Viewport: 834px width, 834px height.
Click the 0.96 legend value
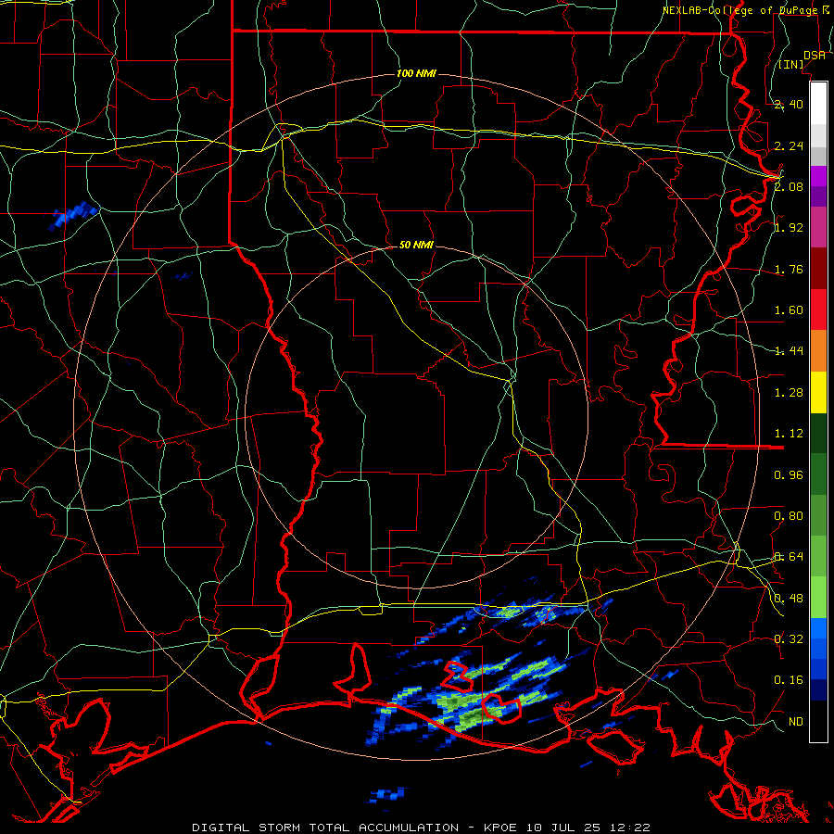[789, 475]
